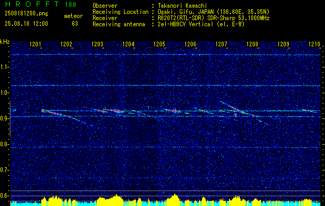Click the 0.9 frequency axis label
The image size is (325, 206).
coord(4,118)
